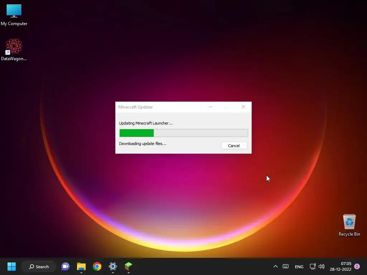Open the My Computer desktop icon
The image size is (367, 275).
(x=14, y=15)
